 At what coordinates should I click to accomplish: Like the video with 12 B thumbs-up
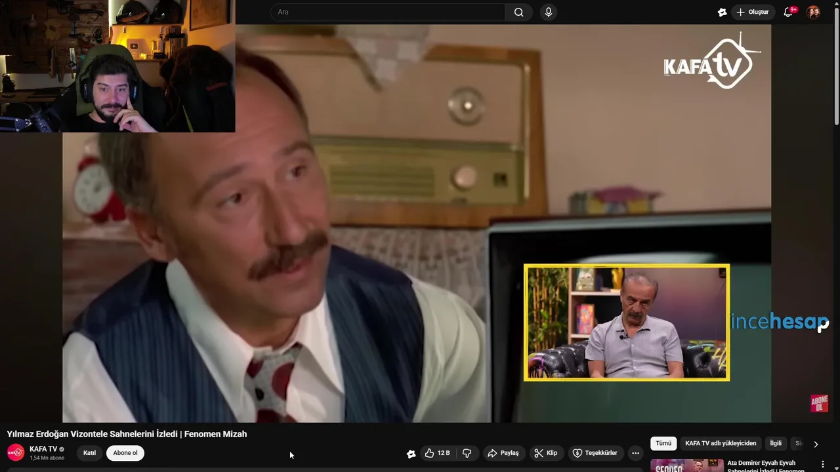point(437,453)
